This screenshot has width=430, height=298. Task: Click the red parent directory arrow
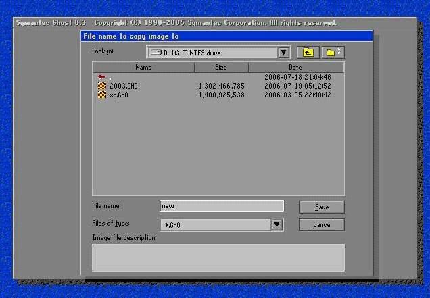[102, 78]
